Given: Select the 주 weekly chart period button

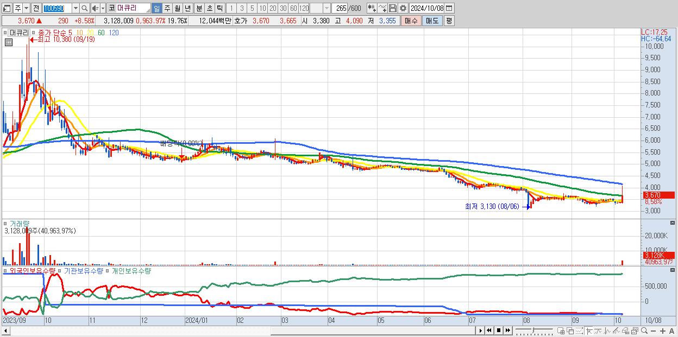Looking at the screenshot, I should [x=167, y=8].
